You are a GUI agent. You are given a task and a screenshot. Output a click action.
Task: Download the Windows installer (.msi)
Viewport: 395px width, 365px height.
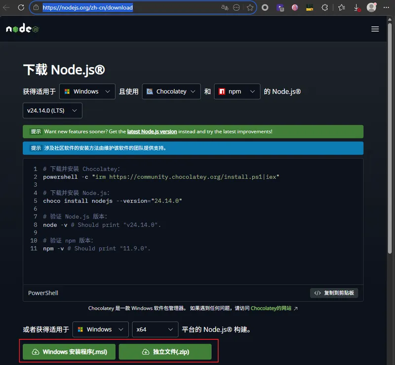click(69, 352)
